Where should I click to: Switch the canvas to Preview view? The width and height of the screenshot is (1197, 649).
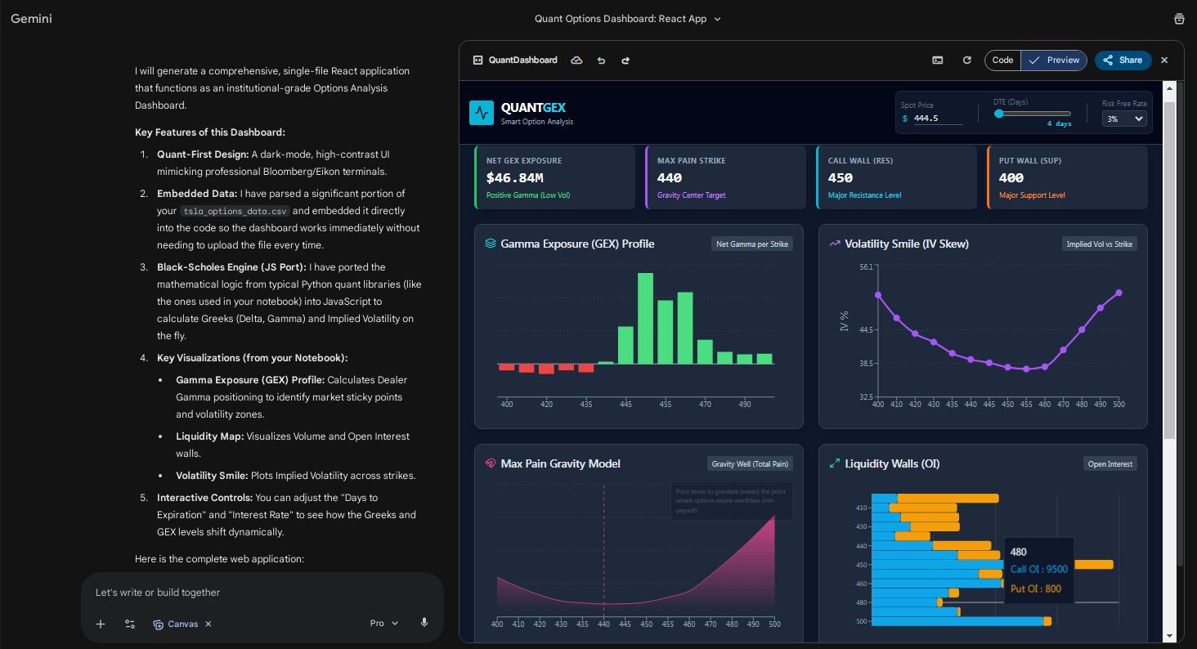pyautogui.click(x=1055, y=60)
